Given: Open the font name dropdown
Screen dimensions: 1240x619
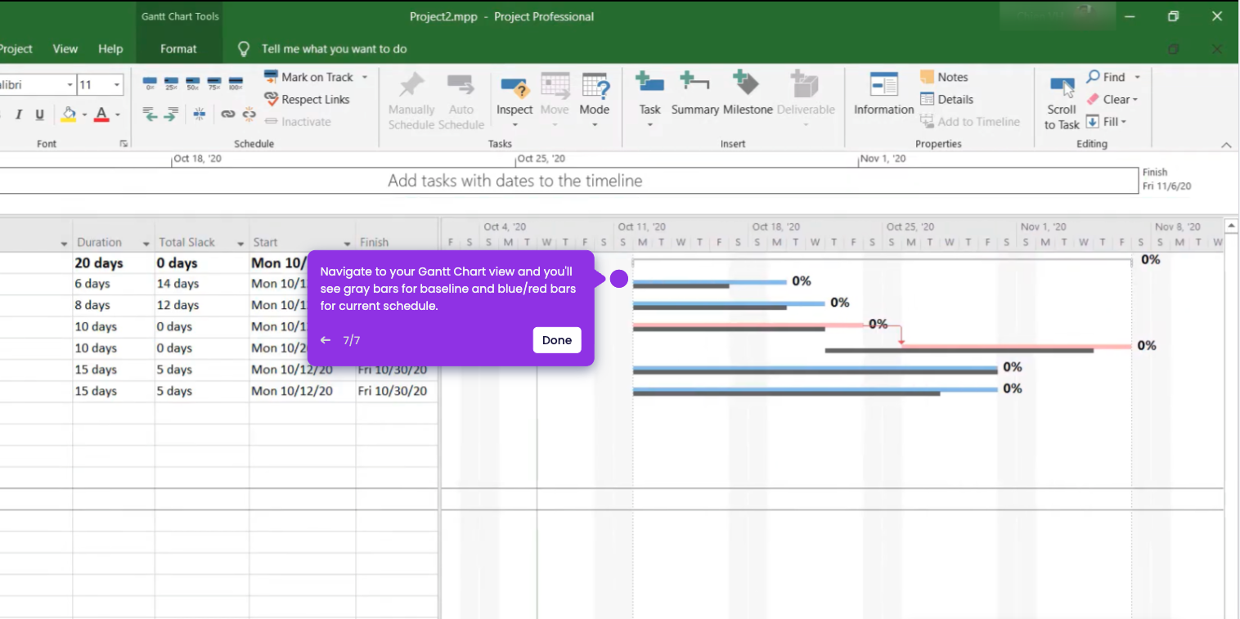Looking at the screenshot, I should pos(70,85).
